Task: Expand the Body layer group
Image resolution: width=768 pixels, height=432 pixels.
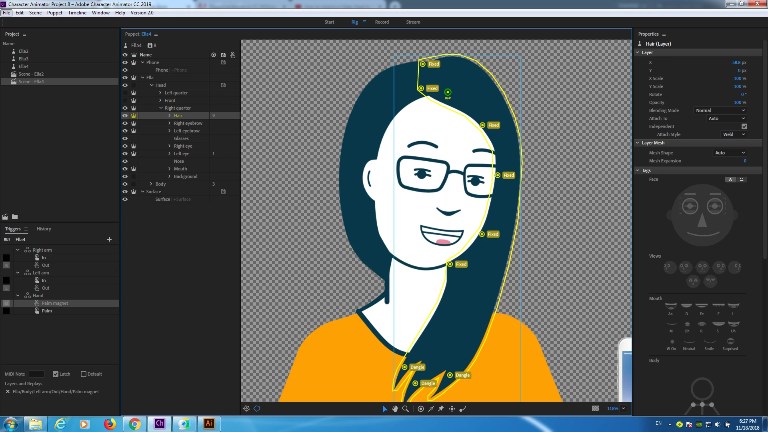Action: point(151,184)
